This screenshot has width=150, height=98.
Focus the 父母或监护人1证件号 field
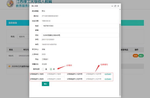pyautogui.click(x=94, y=74)
